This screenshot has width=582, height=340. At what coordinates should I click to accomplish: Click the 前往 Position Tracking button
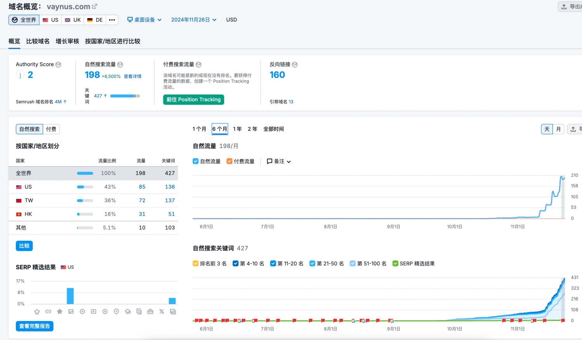[193, 99]
